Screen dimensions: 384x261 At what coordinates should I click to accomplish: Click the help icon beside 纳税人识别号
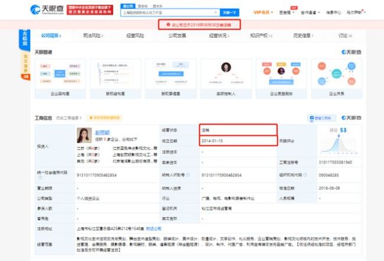pyautogui.click(x=188, y=175)
